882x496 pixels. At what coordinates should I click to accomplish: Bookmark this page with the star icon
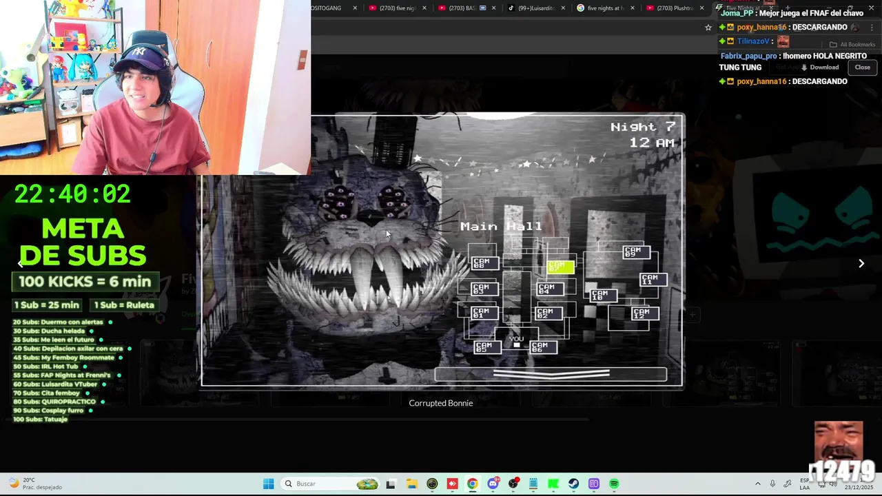click(708, 28)
